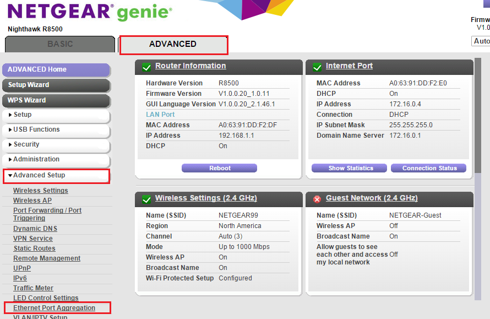Image resolution: width=490 pixels, height=319 pixels.
Task: Open Dynamic DNS settings
Action: click(x=35, y=229)
